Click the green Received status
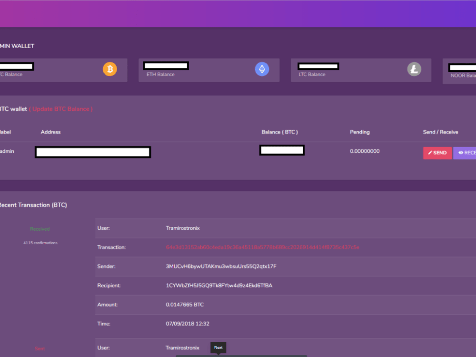 coord(40,229)
